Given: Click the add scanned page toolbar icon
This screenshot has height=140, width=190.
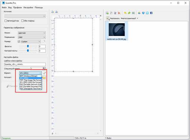Looking at the screenshot, I should coord(107,13).
